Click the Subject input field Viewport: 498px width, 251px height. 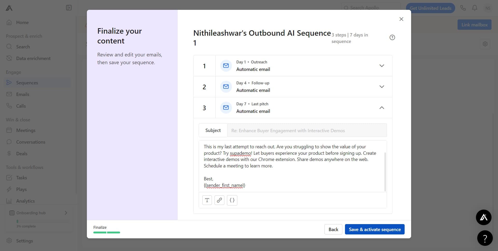[x=307, y=130]
